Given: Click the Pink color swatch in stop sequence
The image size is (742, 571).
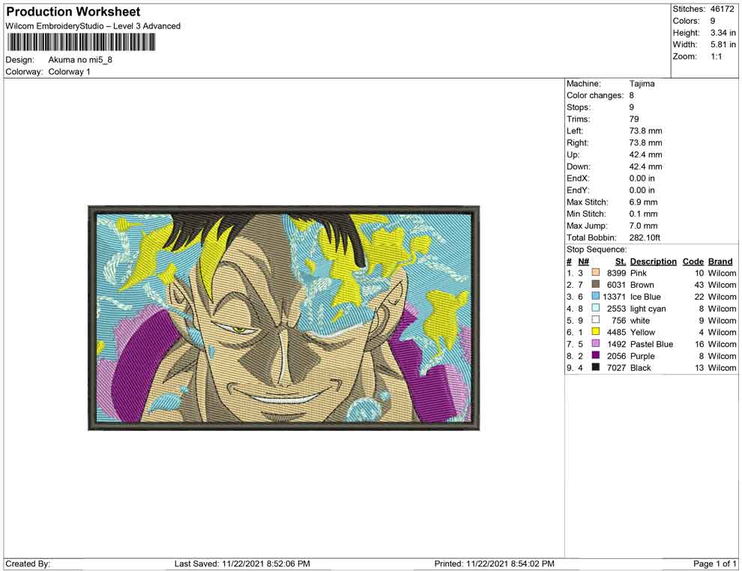Looking at the screenshot, I should tap(595, 273).
